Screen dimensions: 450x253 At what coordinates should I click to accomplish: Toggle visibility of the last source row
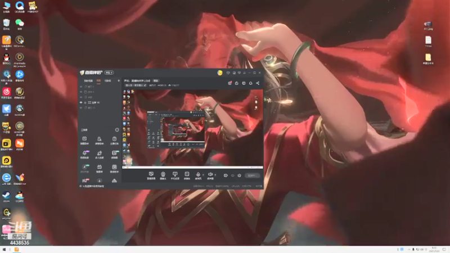(81, 108)
